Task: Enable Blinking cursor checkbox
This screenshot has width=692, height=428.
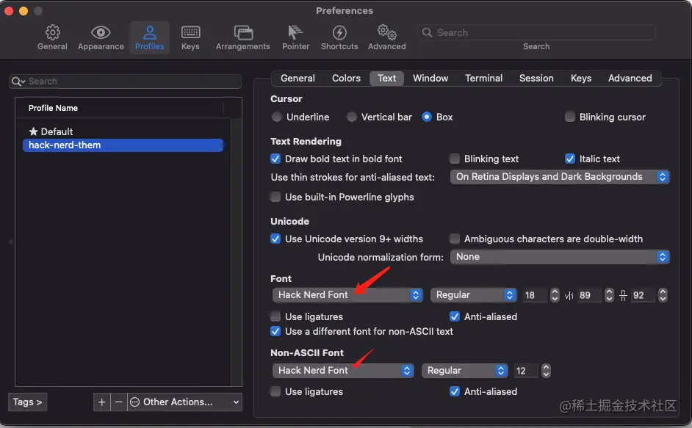Action: pos(570,117)
